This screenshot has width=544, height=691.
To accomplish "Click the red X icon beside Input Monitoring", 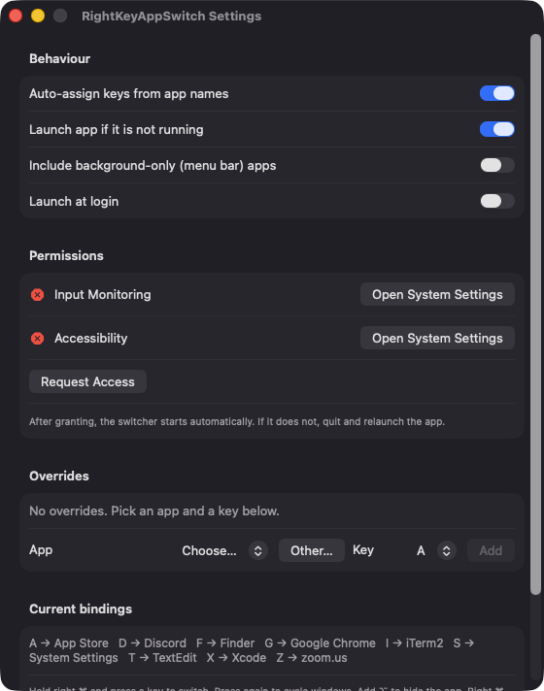I will (x=38, y=294).
